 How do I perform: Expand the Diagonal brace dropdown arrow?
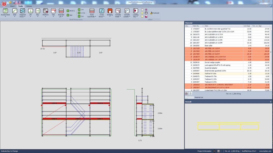click(x=25, y=17)
